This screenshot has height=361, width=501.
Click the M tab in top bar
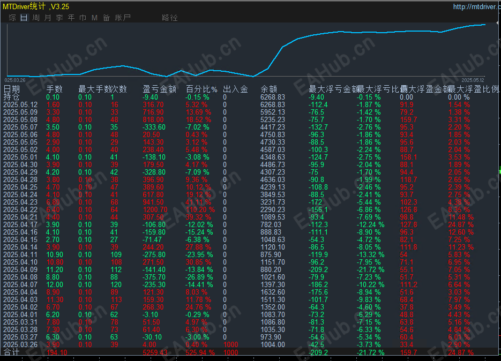point(94,18)
